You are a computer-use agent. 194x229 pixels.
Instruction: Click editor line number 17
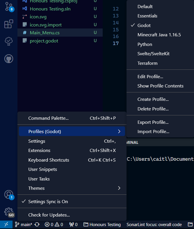click(116, 43)
